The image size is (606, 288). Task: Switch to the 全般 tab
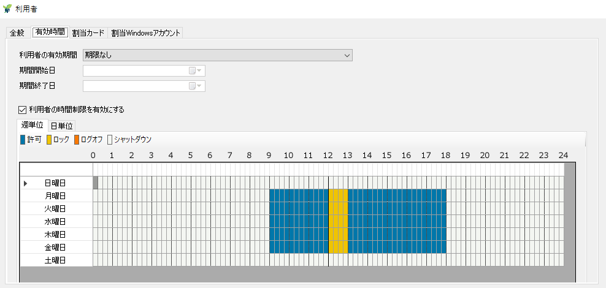pyautogui.click(x=17, y=33)
